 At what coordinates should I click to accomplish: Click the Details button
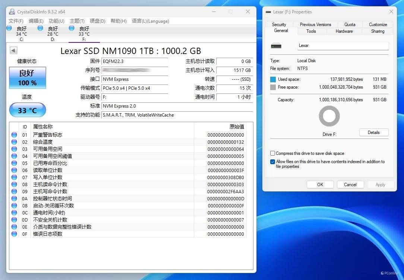click(x=373, y=133)
